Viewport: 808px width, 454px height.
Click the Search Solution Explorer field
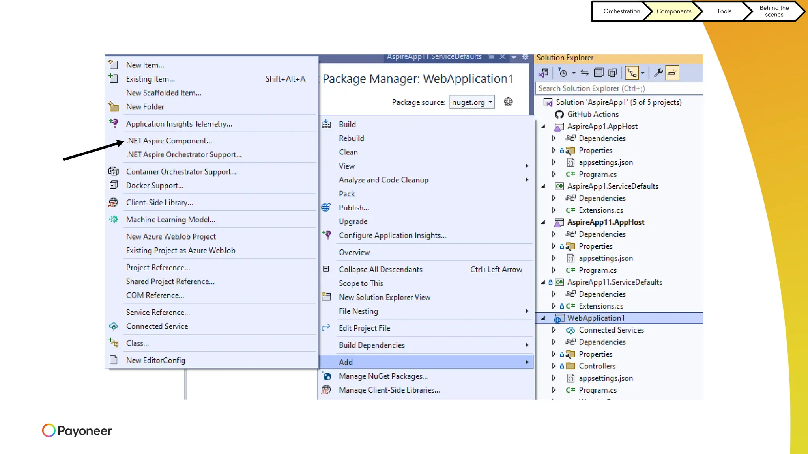pos(619,88)
